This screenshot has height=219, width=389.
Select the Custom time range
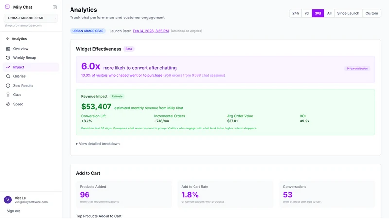(x=371, y=13)
